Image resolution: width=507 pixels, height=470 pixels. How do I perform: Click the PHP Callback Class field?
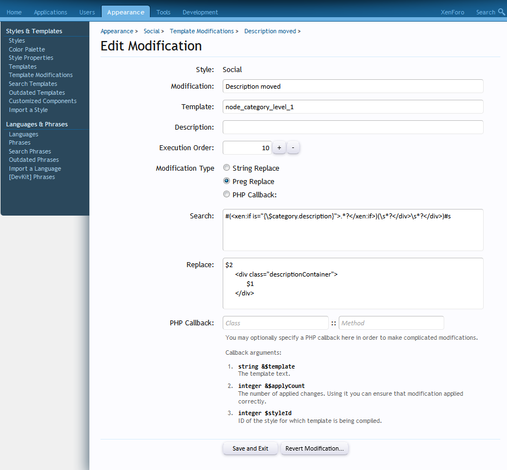(275, 323)
